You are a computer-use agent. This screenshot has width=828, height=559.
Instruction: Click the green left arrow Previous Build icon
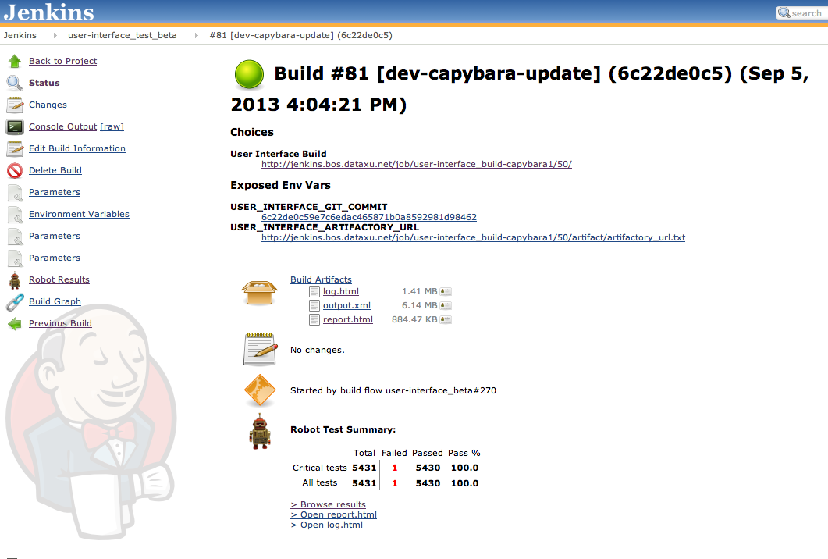(15, 323)
